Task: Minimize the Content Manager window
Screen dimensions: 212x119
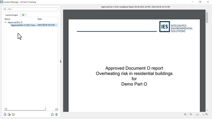Action: point(192,2)
